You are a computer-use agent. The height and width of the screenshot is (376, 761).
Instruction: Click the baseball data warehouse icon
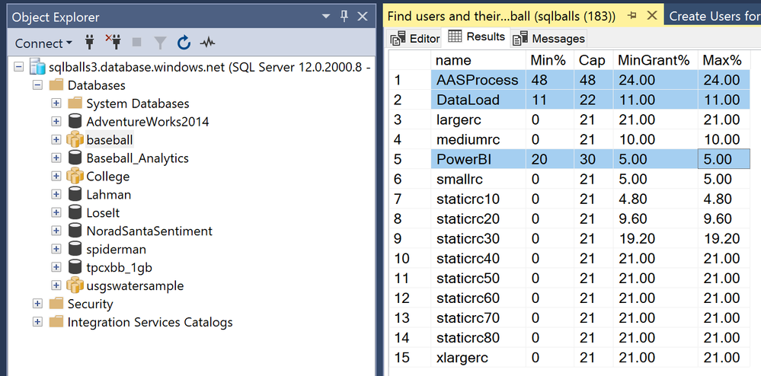click(x=74, y=140)
